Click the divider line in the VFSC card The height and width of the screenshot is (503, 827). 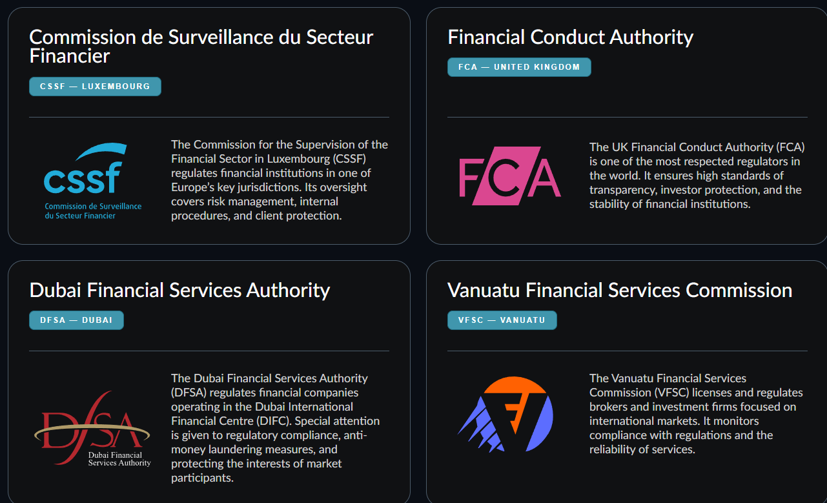point(627,351)
